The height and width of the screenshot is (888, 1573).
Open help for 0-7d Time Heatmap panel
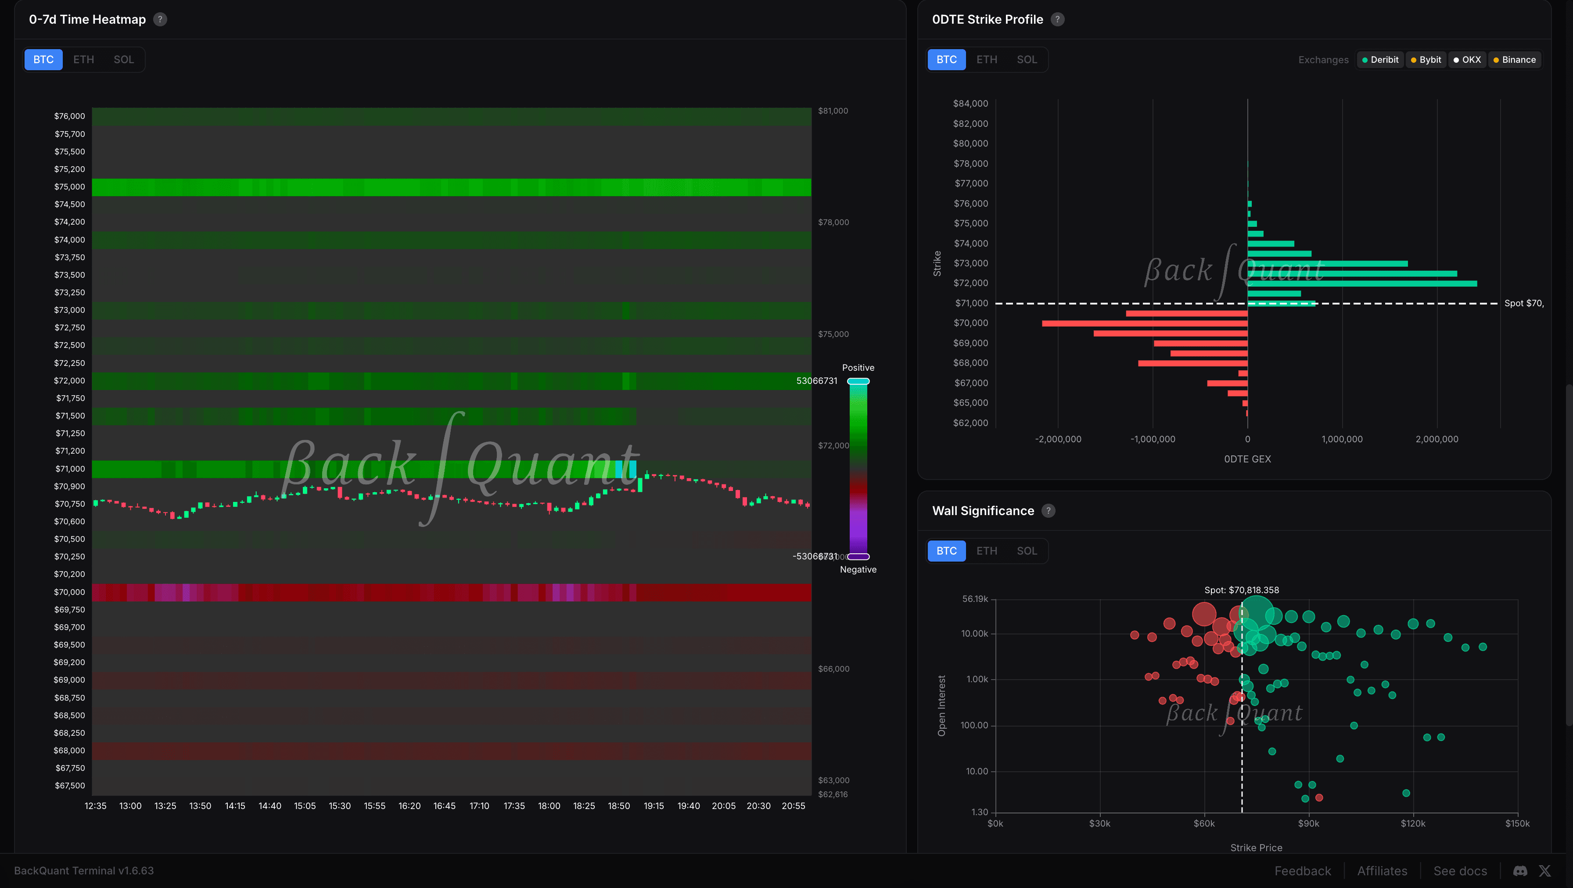159,19
